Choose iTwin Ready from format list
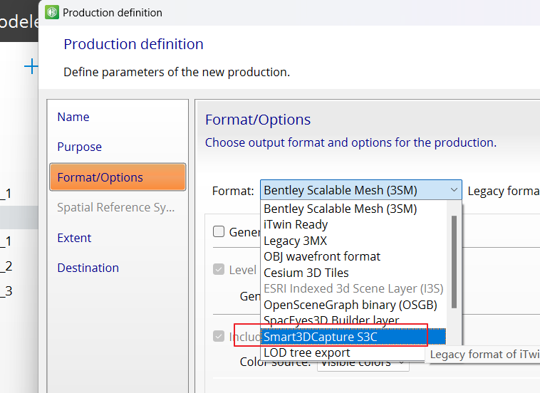Viewport: 540px width, 393px height. point(296,225)
